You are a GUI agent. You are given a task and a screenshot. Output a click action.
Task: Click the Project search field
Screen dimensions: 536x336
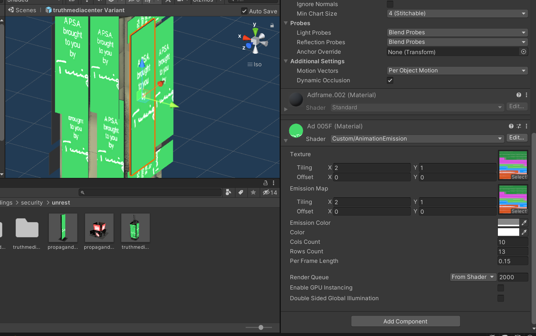pyautogui.click(x=150, y=192)
